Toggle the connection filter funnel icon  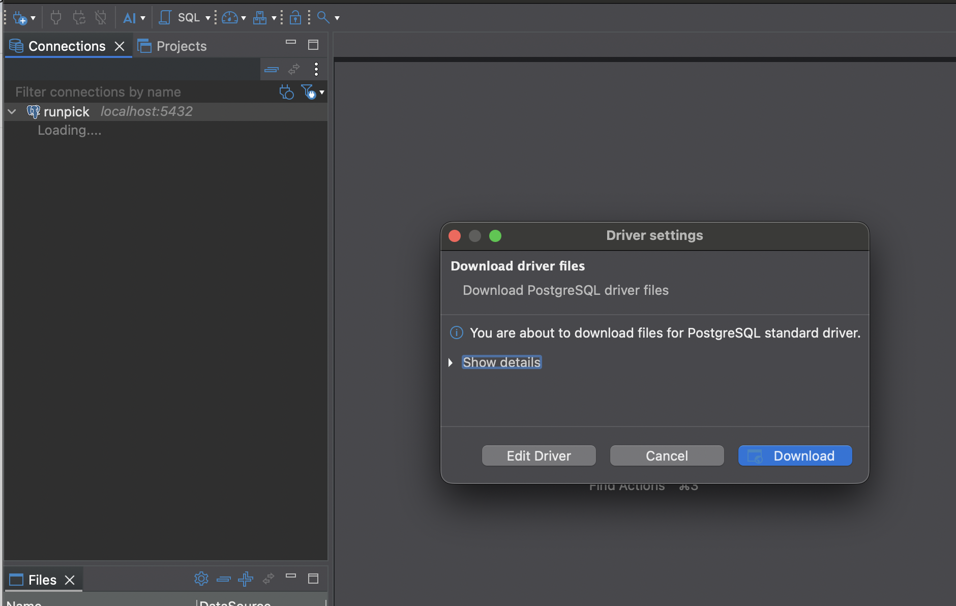(309, 92)
